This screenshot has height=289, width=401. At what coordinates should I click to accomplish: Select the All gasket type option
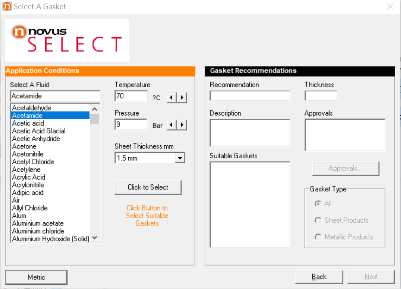coord(318,204)
